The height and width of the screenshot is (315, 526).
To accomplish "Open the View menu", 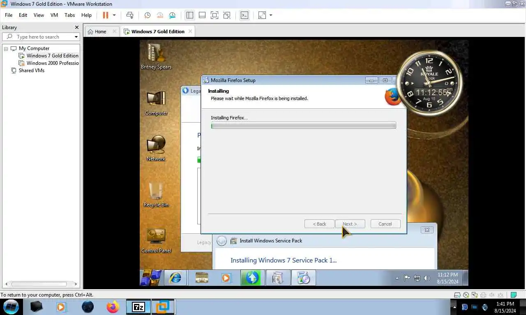I will [39, 15].
